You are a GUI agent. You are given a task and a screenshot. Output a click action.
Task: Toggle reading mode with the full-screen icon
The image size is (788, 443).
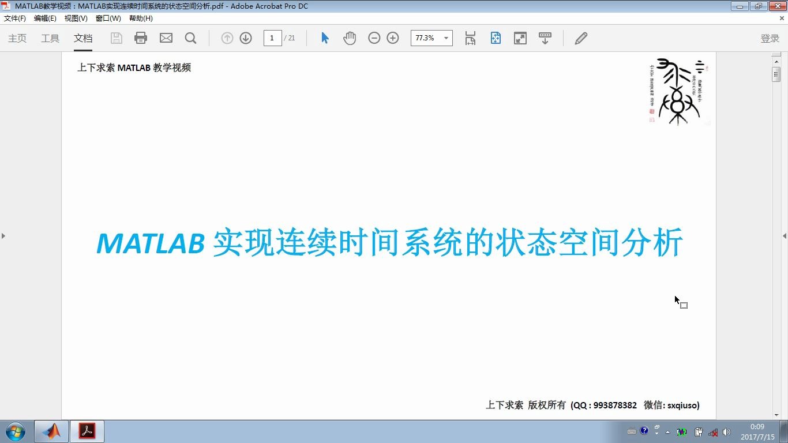520,37
